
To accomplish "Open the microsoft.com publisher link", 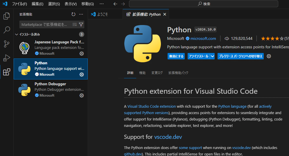I will tap(203, 38).
